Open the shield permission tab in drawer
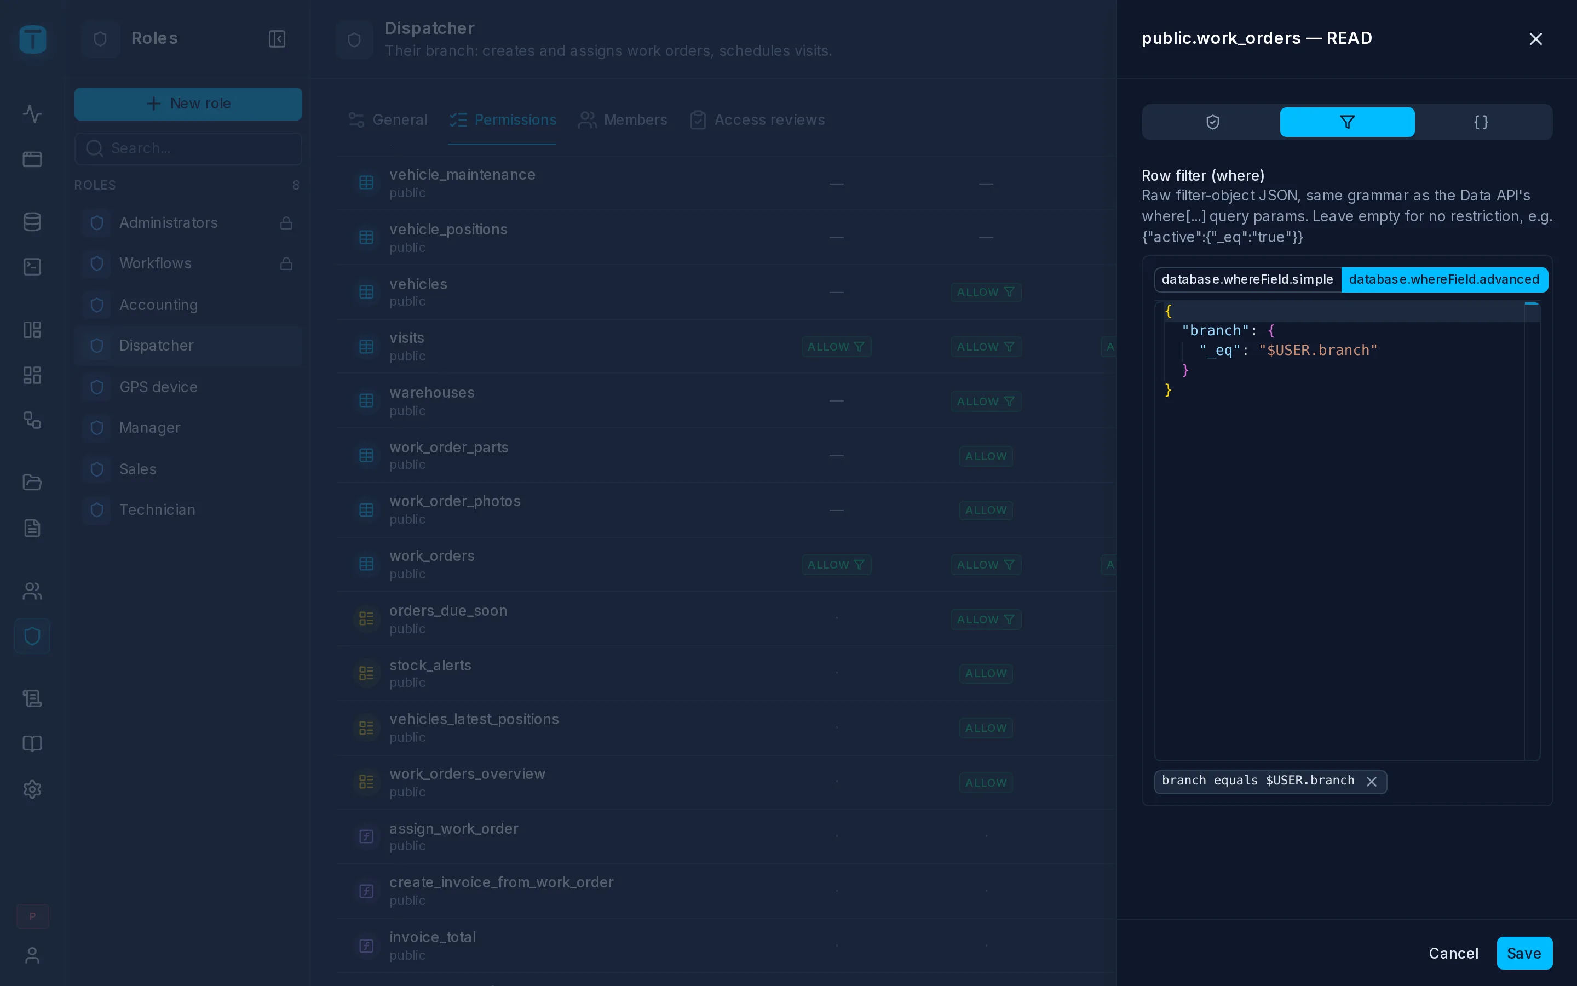Viewport: 1577px width, 986px height. pyautogui.click(x=1212, y=122)
